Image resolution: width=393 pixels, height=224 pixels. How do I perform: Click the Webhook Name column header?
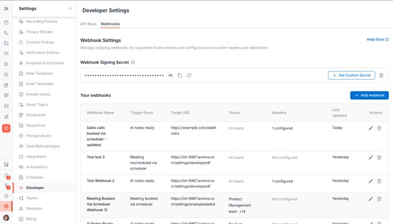(100, 113)
